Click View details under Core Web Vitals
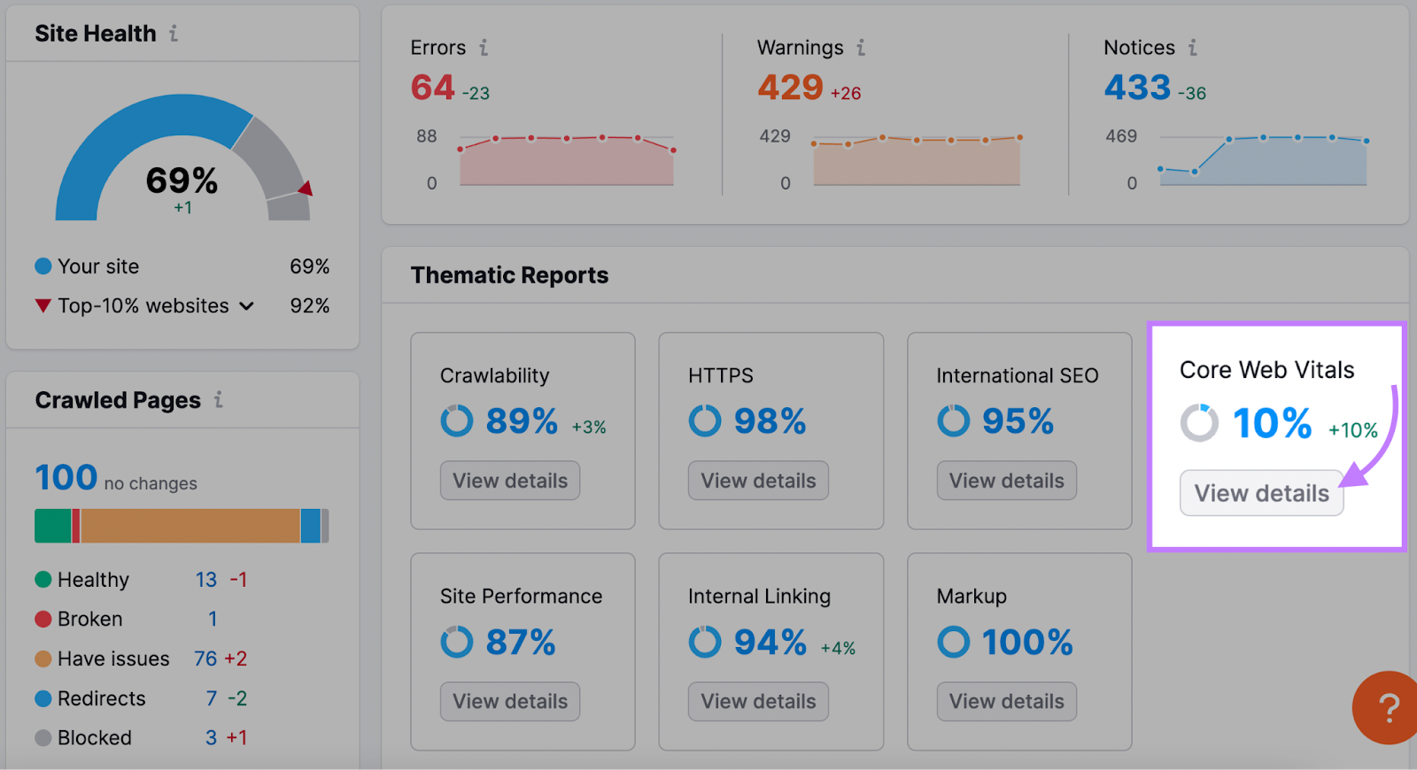The width and height of the screenshot is (1417, 770). 1260,493
